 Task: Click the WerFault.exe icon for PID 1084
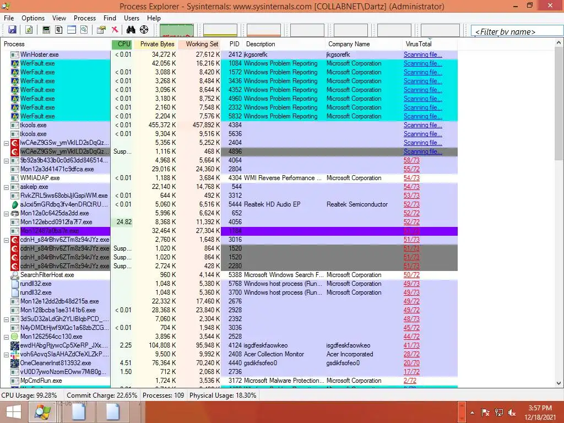point(15,64)
